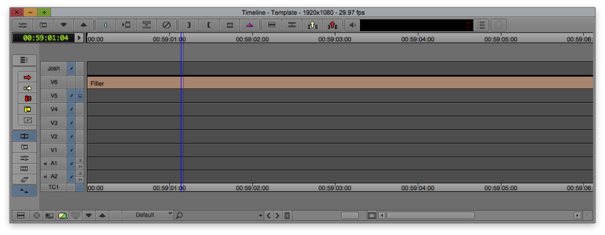The height and width of the screenshot is (235, 605).
Task: Step out with bottom upward triangle
Action: [102, 216]
